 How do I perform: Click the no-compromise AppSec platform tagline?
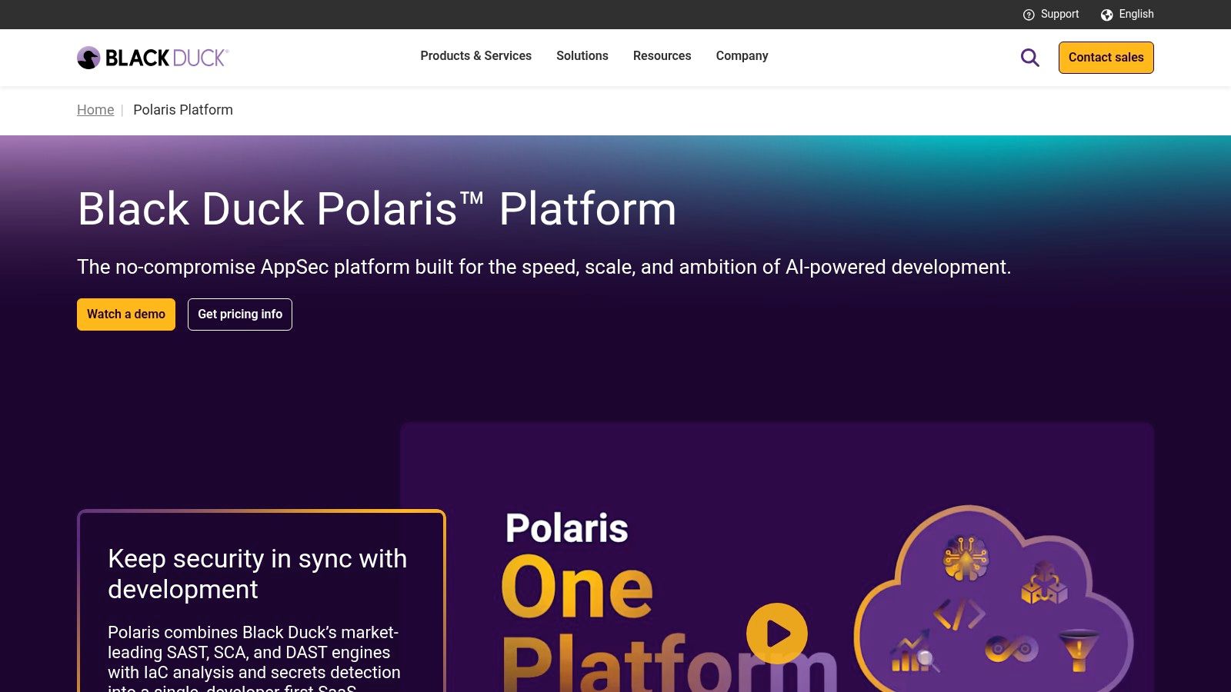coord(544,267)
